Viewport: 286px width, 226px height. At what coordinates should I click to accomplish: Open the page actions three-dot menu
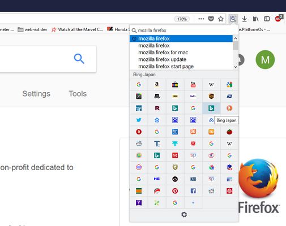(x=201, y=19)
